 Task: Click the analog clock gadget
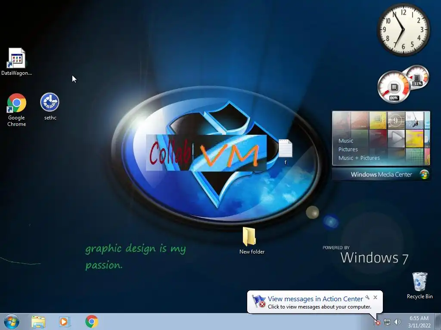[403, 29]
